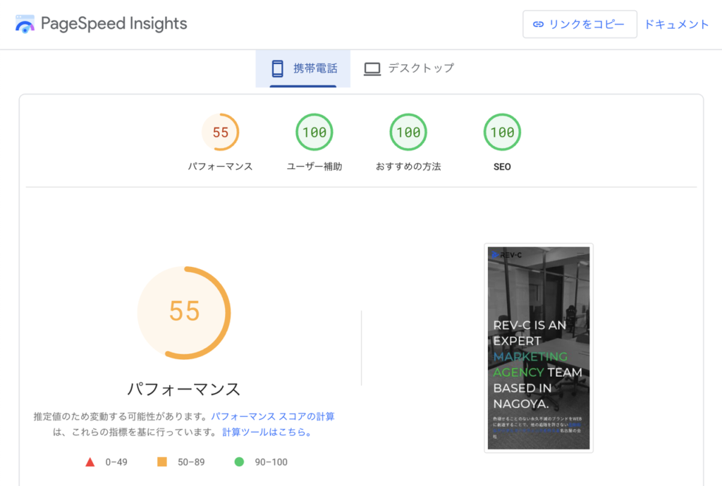Open the パフォーマンス スコアの計算 link

273,416
